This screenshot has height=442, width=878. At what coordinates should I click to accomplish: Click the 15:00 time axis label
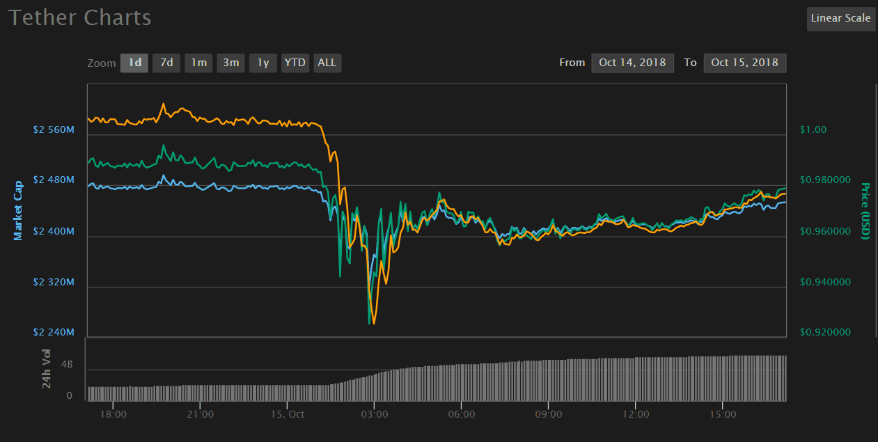point(723,414)
